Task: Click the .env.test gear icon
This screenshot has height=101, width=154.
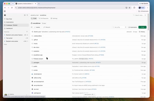Action: point(32,89)
